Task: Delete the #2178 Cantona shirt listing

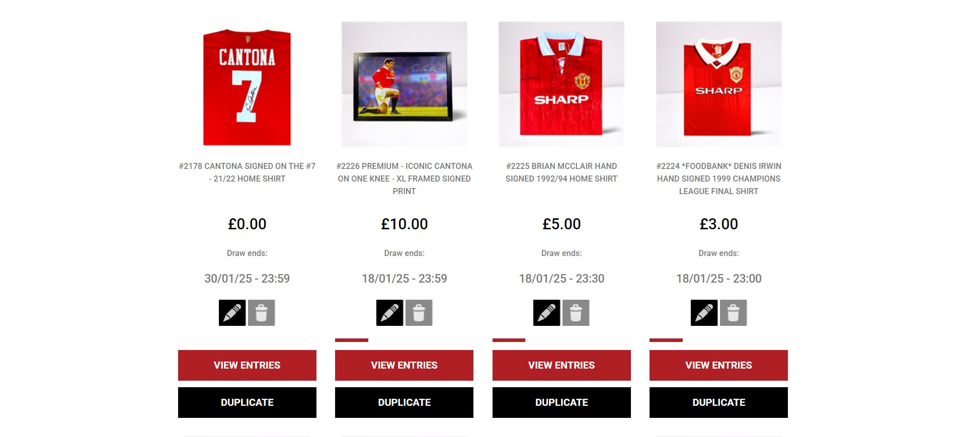Action: (262, 313)
